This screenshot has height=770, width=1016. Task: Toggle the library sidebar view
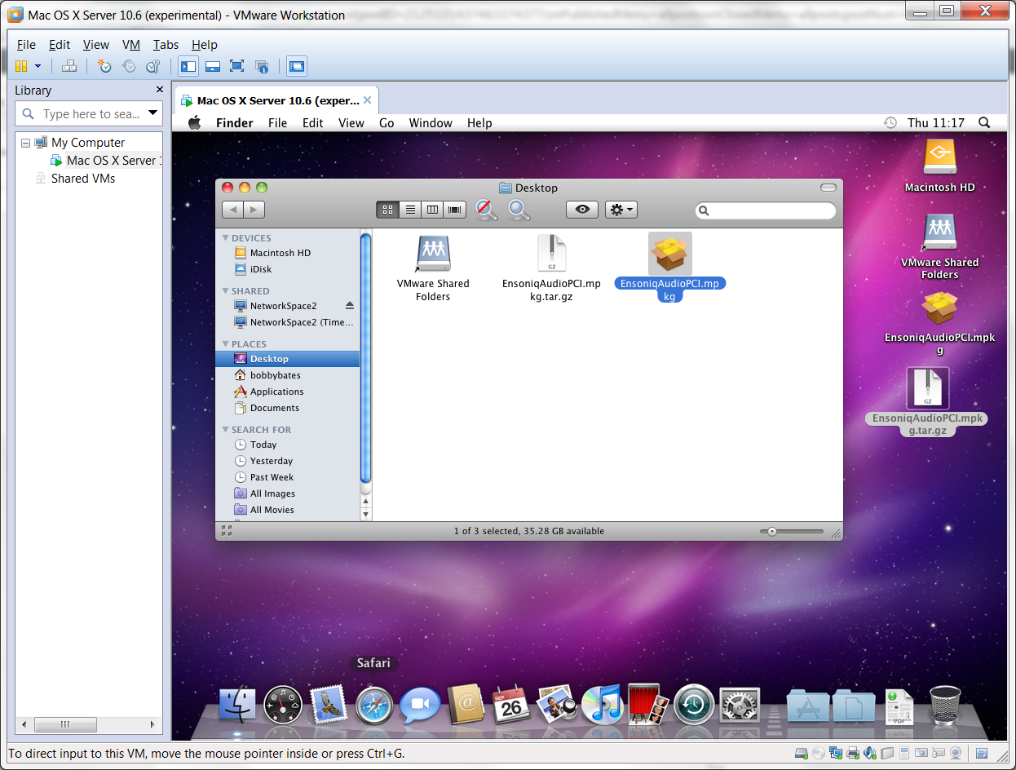[x=188, y=66]
